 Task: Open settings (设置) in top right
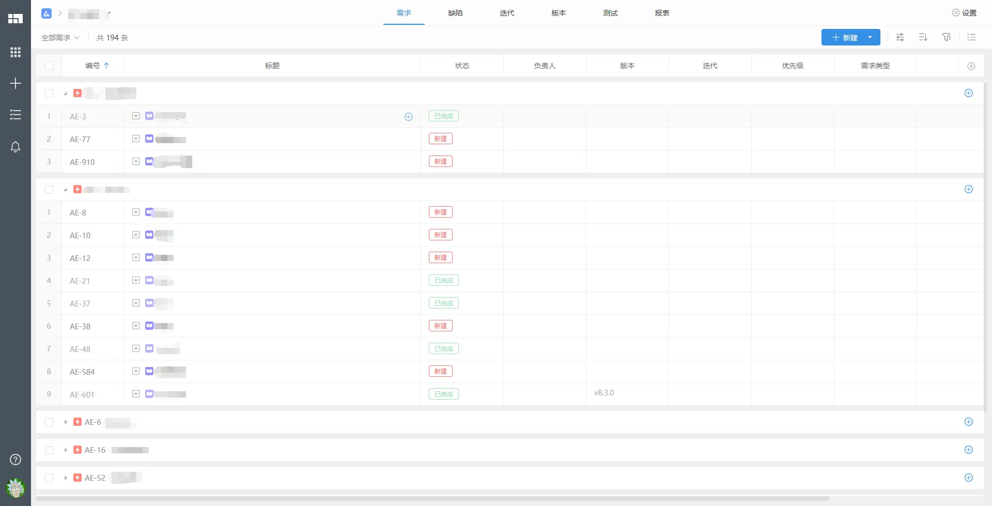pos(964,13)
